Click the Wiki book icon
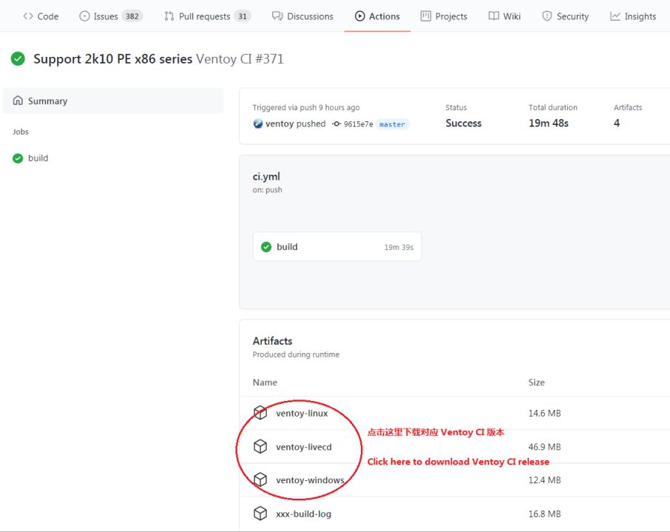670x532 pixels. point(493,16)
